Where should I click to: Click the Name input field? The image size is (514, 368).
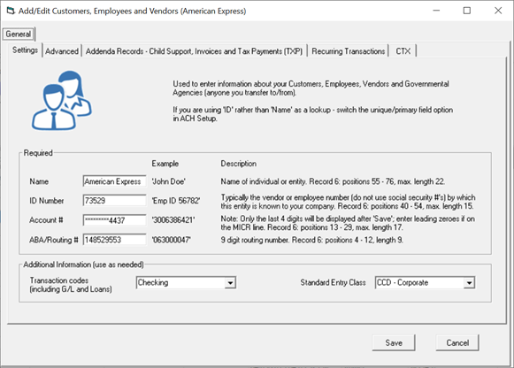(x=114, y=181)
